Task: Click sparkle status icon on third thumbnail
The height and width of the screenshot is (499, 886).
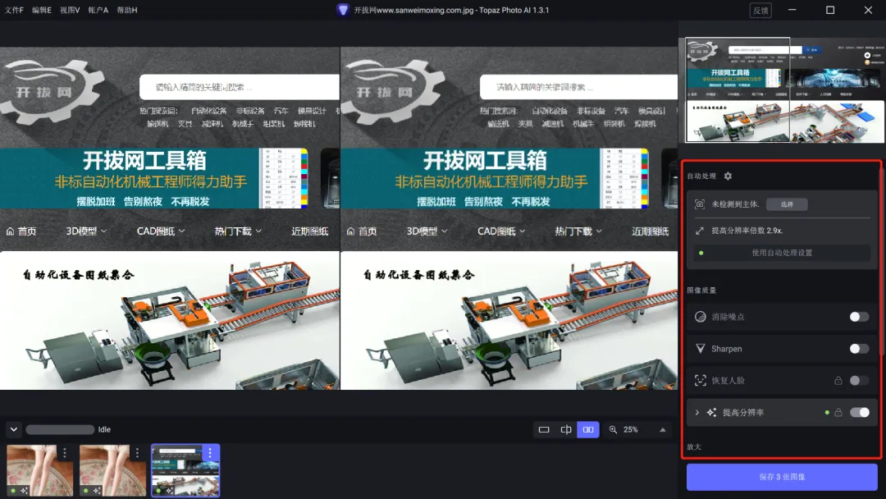Action: [169, 491]
